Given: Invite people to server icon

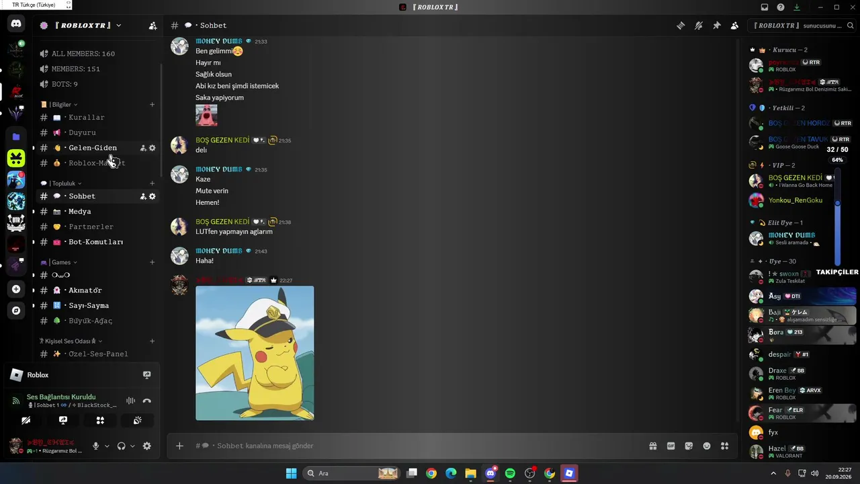Looking at the screenshot, I should point(153,26).
